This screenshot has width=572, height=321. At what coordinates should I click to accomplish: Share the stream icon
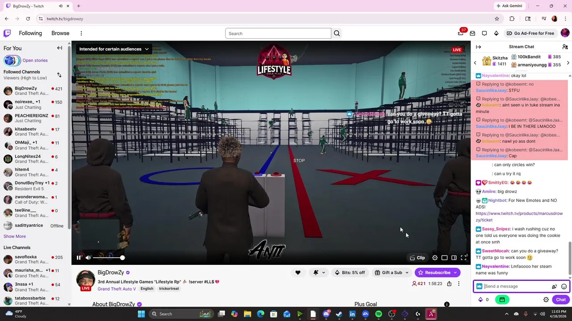(449, 284)
